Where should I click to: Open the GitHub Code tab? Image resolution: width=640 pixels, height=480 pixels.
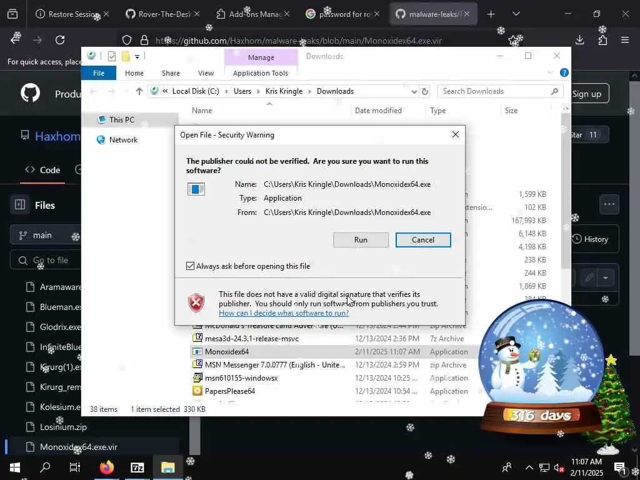[x=42, y=170]
